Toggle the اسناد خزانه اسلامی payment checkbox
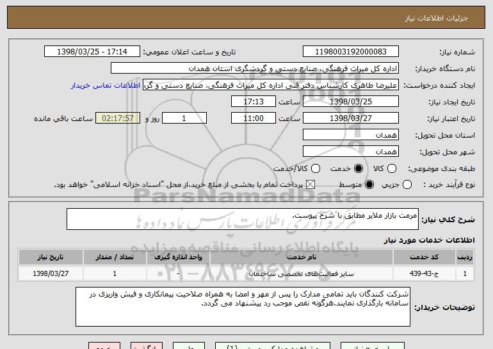This screenshot has width=493, height=349. [x=311, y=184]
